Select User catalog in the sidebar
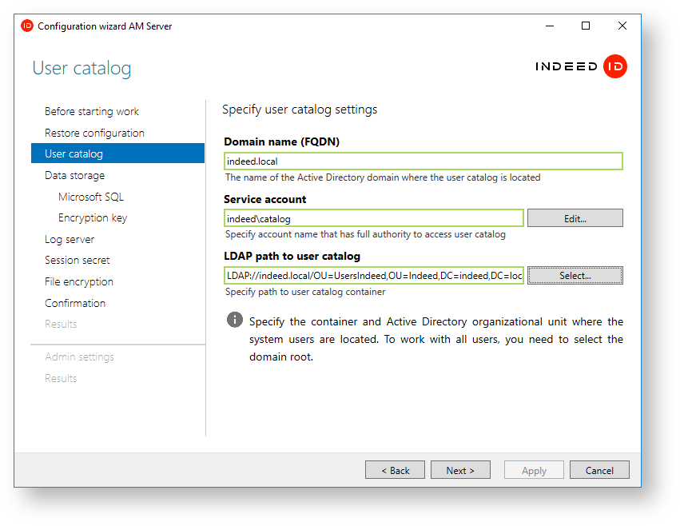The width and height of the screenshot is (680, 526). (x=74, y=153)
